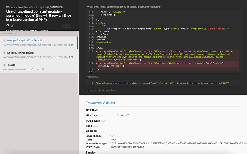
Task: Click the argument 1 warning string
Action: (x=163, y=83)
